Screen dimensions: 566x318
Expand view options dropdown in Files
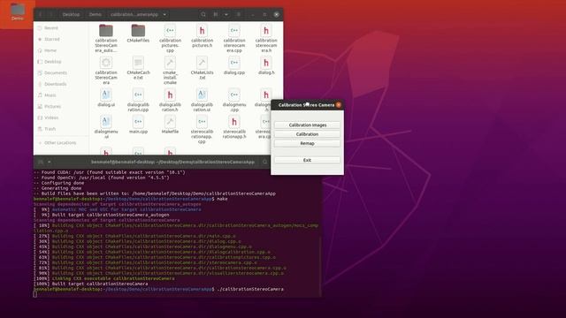(226, 14)
